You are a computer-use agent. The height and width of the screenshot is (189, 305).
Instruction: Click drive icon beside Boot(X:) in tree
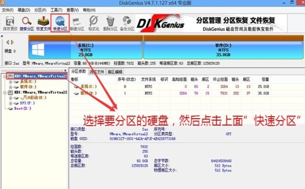(x=10, y=109)
